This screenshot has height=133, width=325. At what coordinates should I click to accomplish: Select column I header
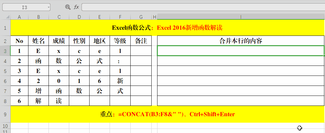coord(241,17)
